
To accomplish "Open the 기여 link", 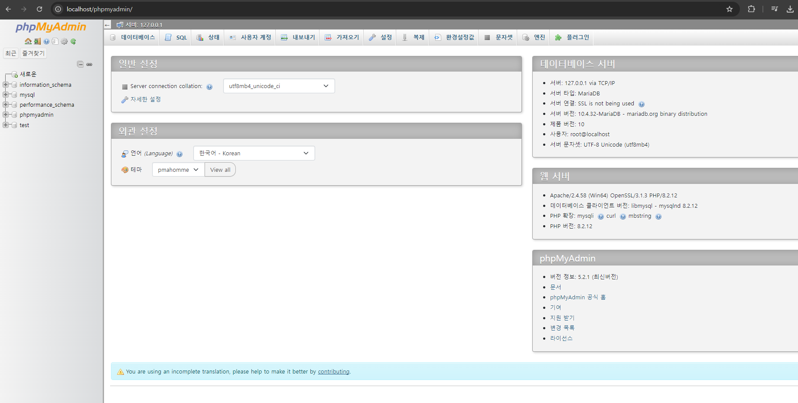I will tap(556, 308).
